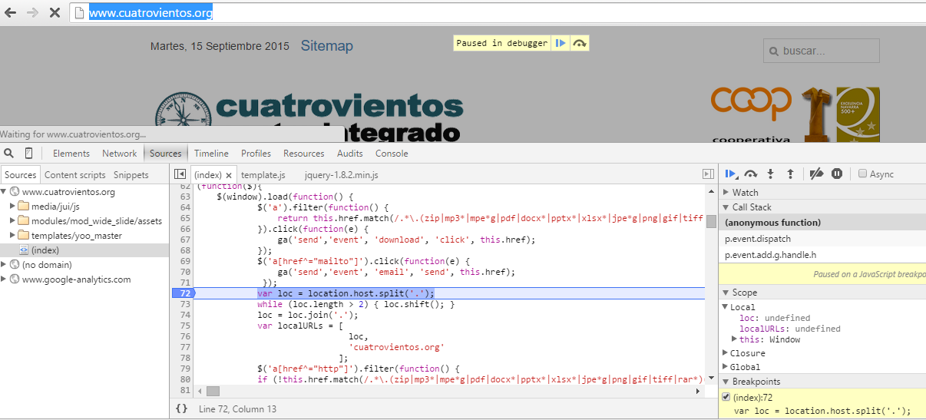Deactivate all breakpoints icon
Viewport: 926px width, 420px height.
pos(817,174)
